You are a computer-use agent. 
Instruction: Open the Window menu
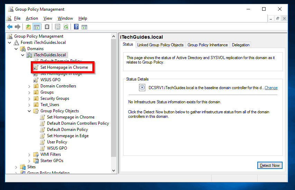click(65, 18)
